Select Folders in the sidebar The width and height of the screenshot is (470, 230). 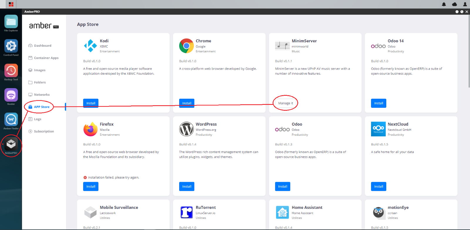(x=37, y=82)
